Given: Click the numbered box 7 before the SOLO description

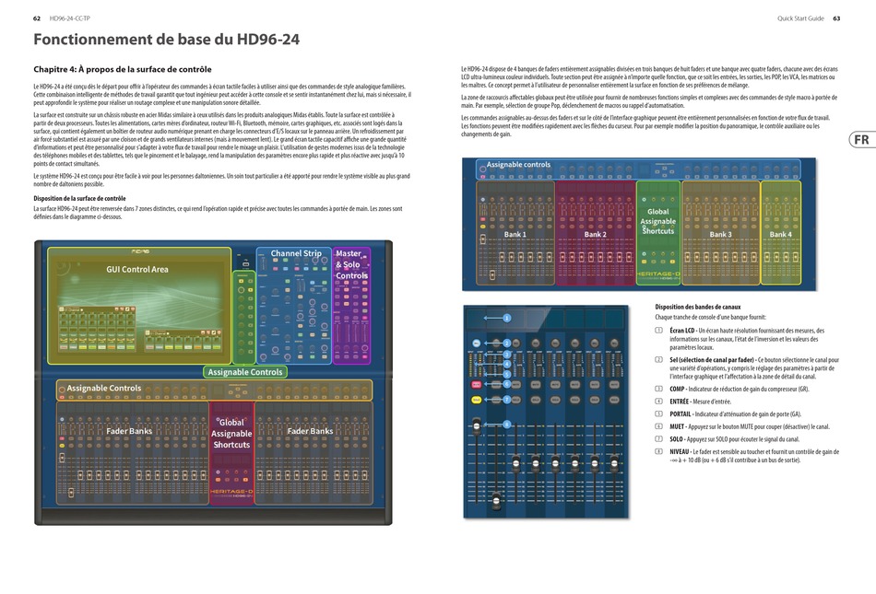Looking at the screenshot, I should 658,439.
